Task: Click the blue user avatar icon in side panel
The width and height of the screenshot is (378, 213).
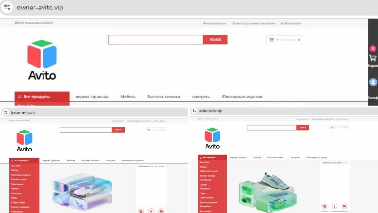Action: pos(373,82)
